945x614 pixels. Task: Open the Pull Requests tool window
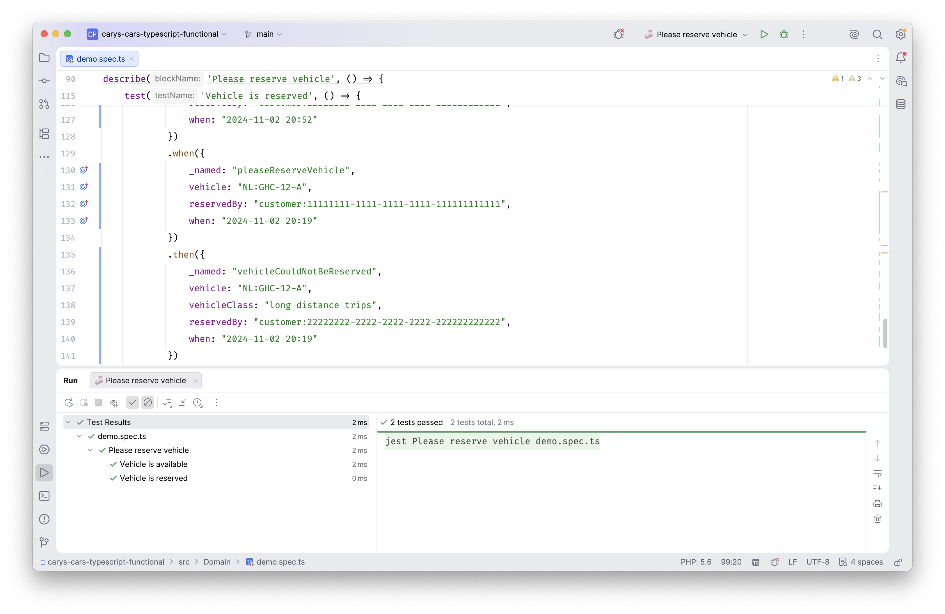[x=44, y=104]
